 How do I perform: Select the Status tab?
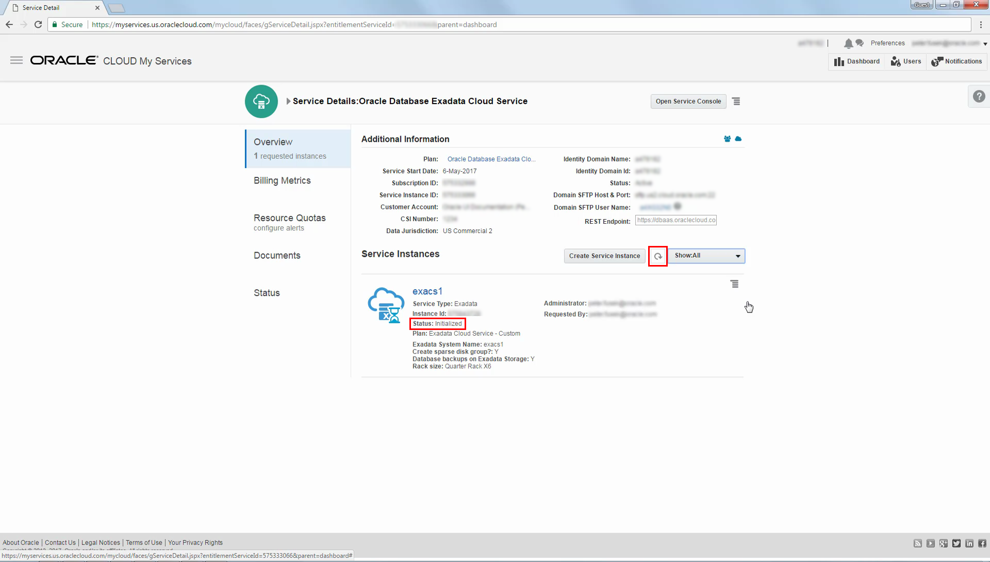[267, 293]
